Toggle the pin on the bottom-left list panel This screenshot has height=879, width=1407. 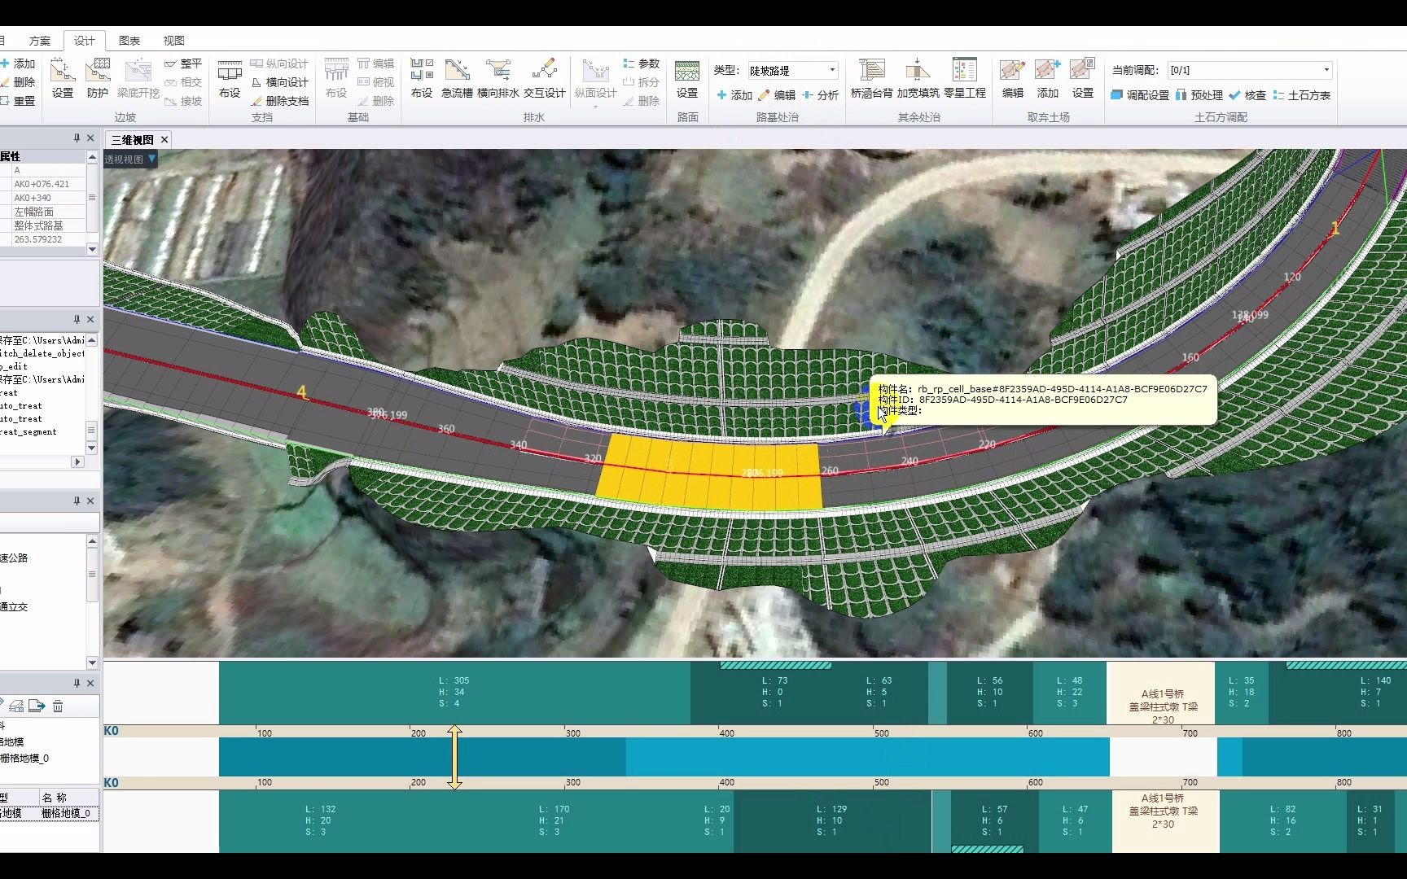(76, 683)
